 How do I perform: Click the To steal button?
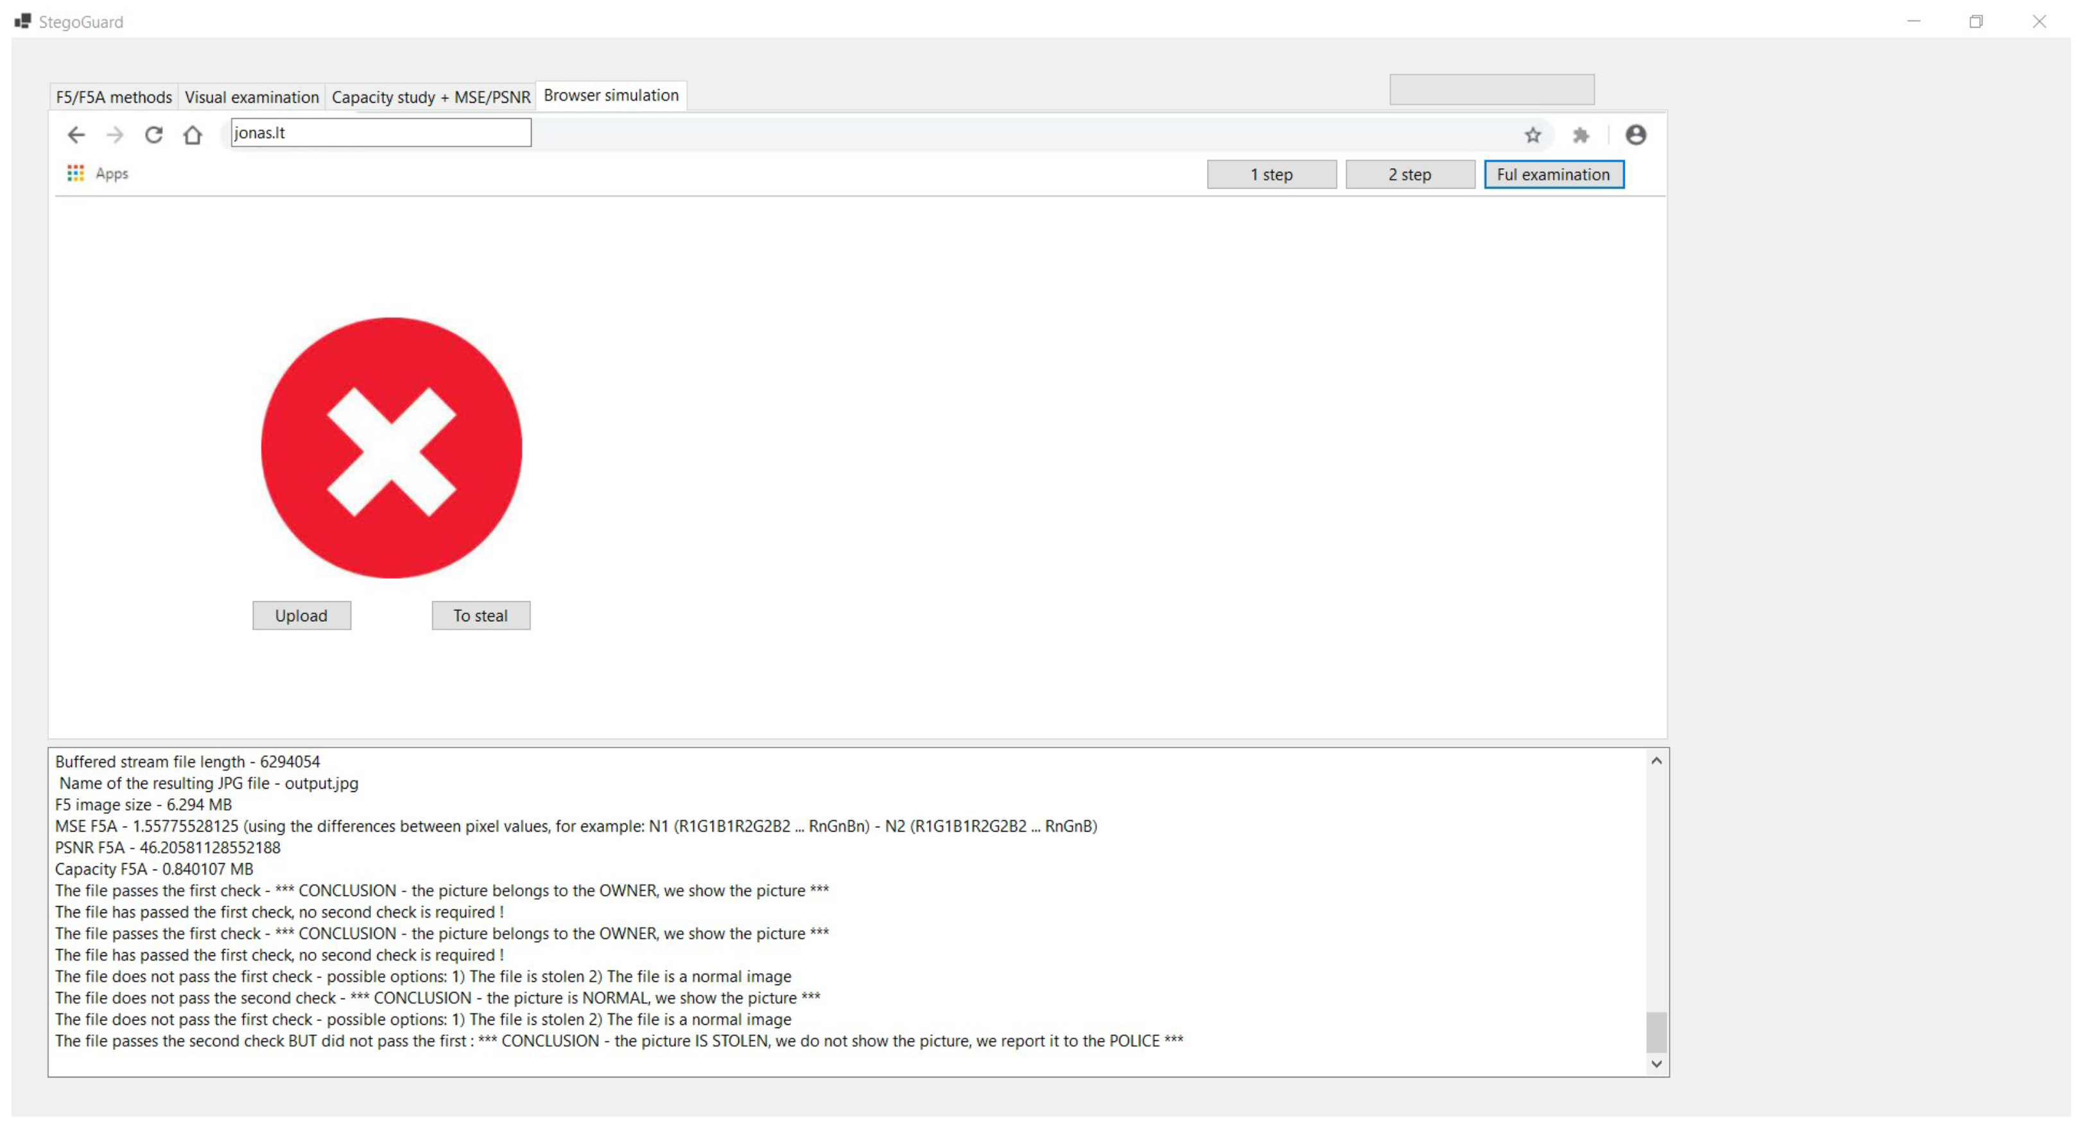480,615
